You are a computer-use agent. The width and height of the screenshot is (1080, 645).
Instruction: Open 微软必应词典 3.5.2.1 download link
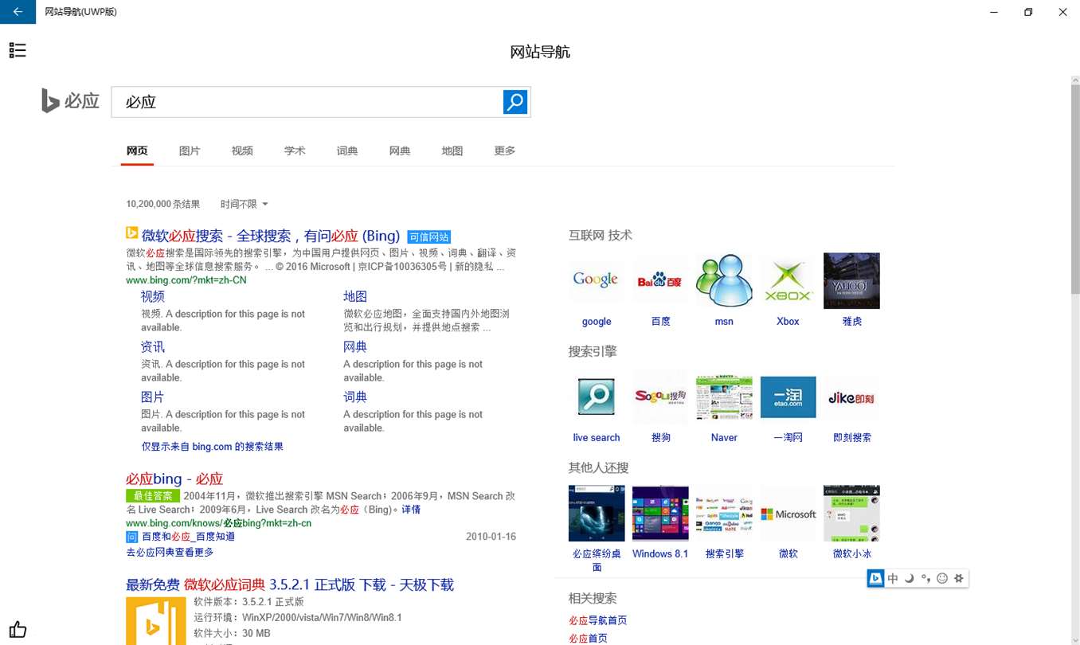pos(290,585)
